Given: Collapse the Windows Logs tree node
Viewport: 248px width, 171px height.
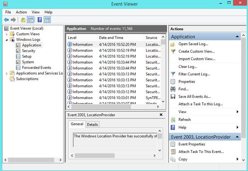Looking at the screenshot, I should pos(7,40).
